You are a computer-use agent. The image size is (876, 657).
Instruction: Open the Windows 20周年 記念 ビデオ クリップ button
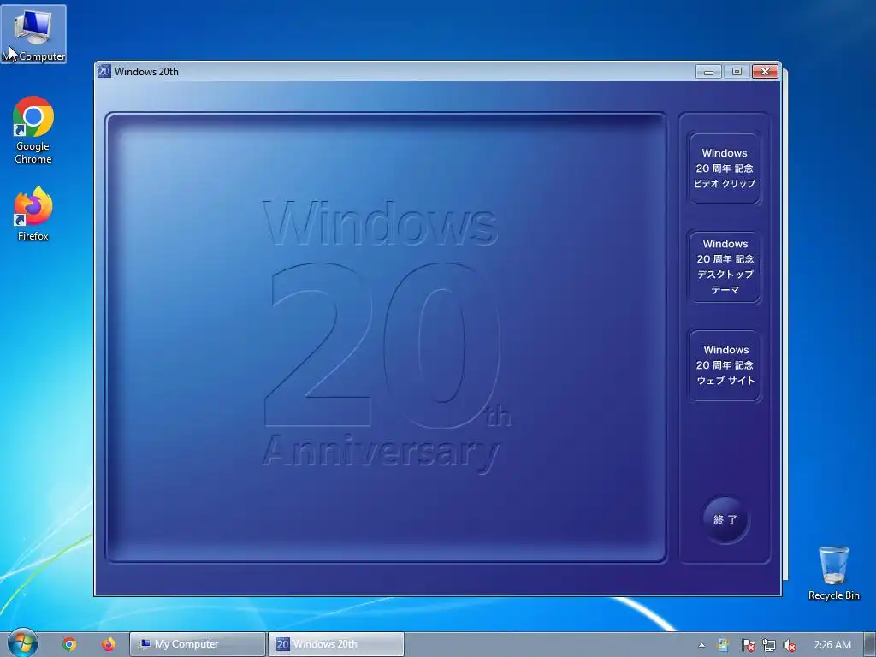coord(725,169)
